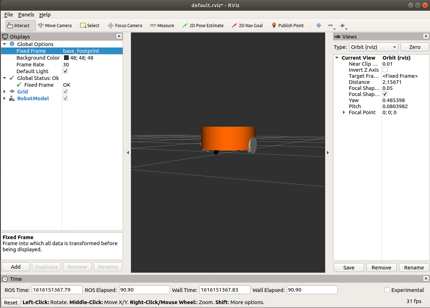Click the Save view button
The width and height of the screenshot is (430, 308).
[349, 267]
